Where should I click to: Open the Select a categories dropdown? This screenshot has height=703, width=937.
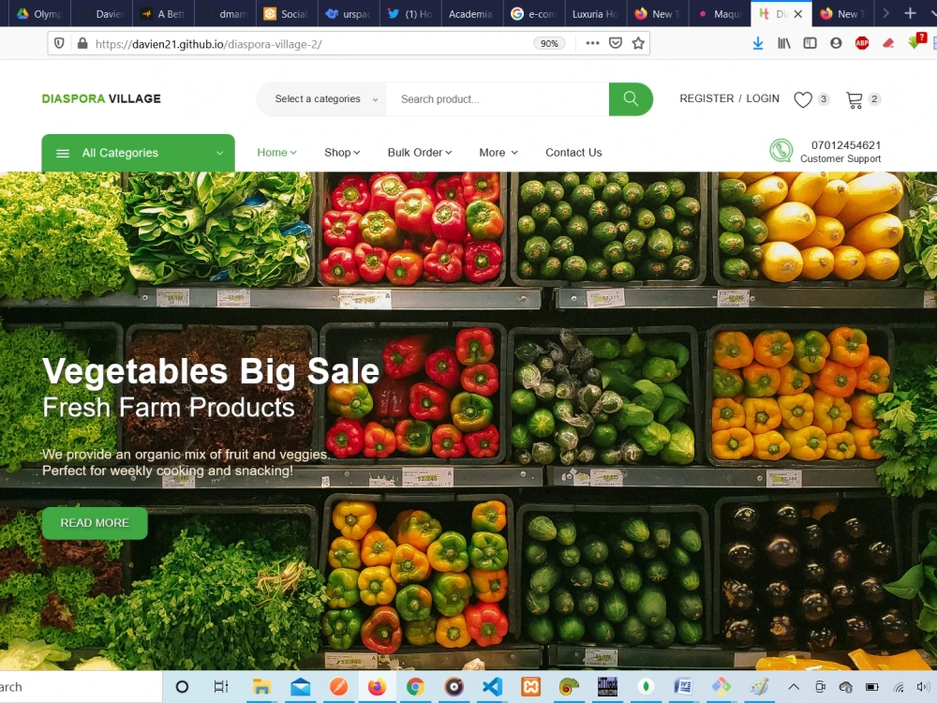(322, 99)
